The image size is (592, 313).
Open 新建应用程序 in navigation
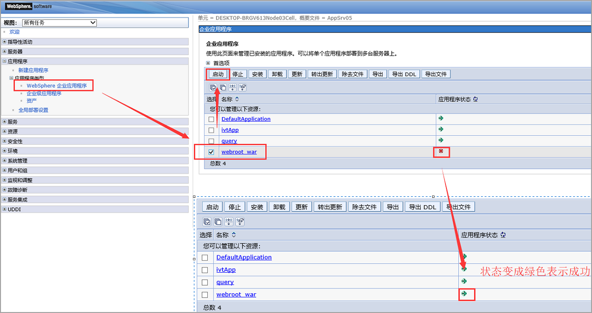pyautogui.click(x=33, y=70)
